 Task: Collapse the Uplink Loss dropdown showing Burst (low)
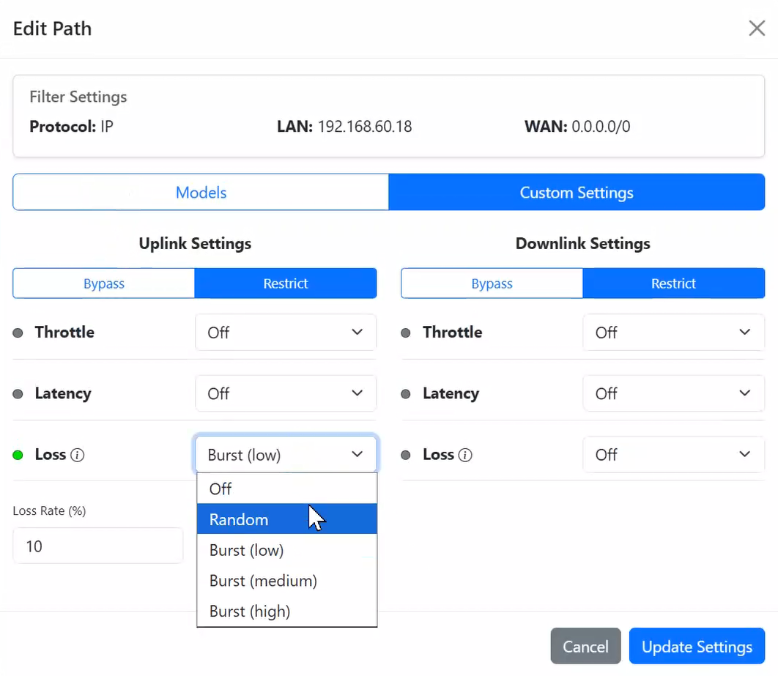coord(286,454)
